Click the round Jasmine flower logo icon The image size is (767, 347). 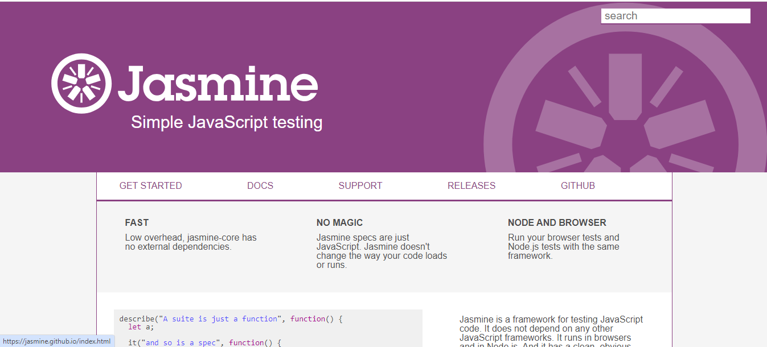81,84
